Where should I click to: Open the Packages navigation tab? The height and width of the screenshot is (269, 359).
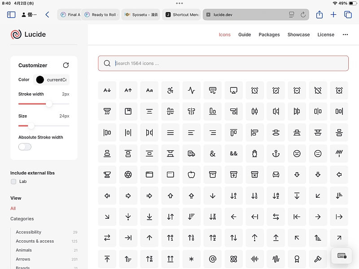coord(269,35)
